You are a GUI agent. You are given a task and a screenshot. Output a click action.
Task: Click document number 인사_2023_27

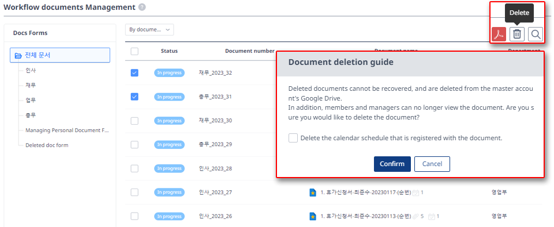[x=215, y=193]
